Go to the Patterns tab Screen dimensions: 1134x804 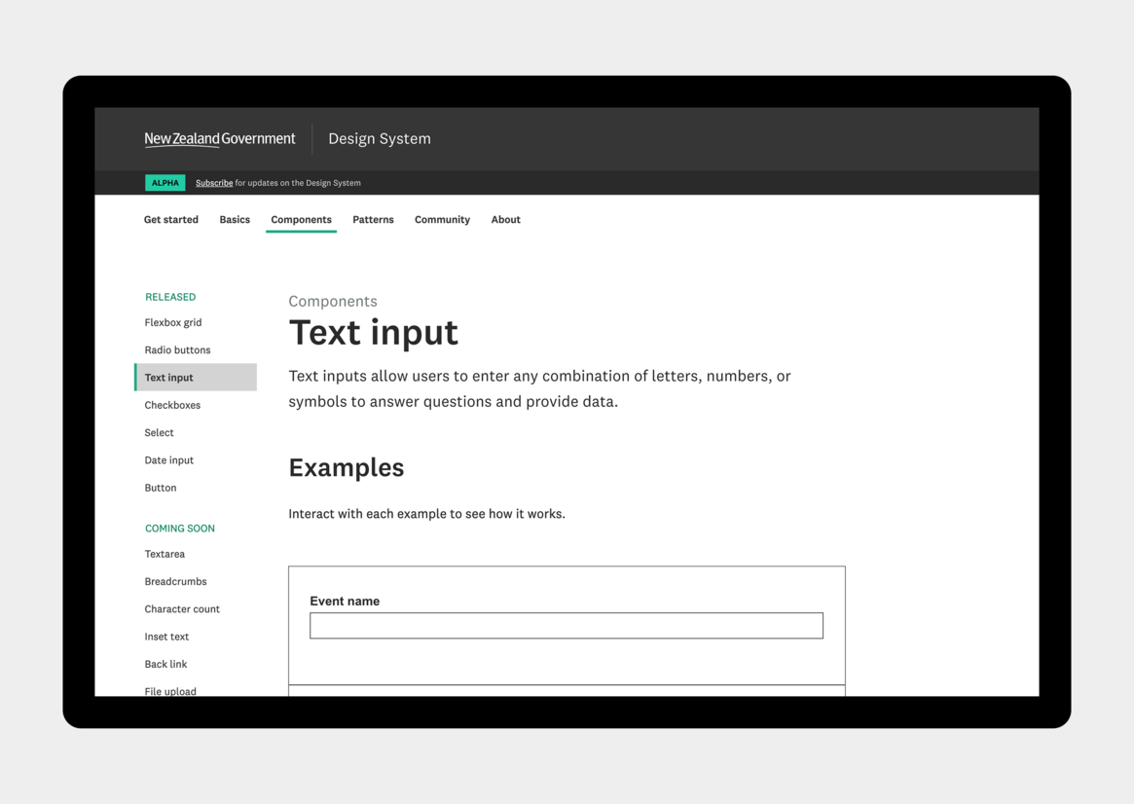373,220
